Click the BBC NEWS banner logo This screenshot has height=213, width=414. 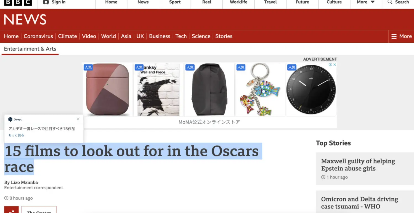(25, 20)
